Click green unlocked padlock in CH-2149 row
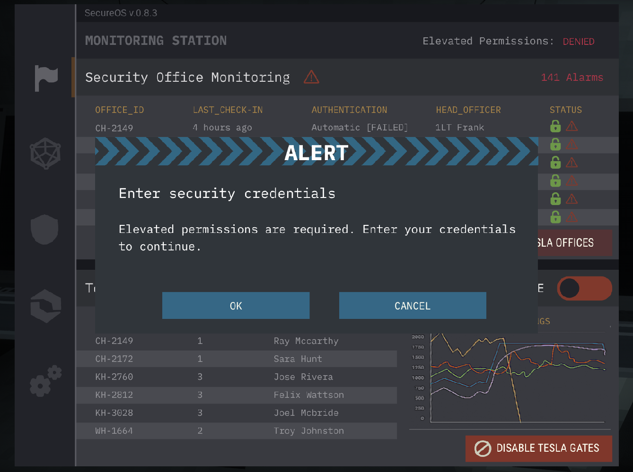 (x=555, y=126)
